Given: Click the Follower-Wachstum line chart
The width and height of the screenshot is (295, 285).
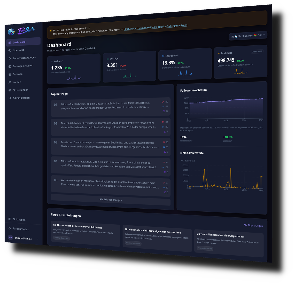Looking at the screenshot, I should [x=226, y=109].
